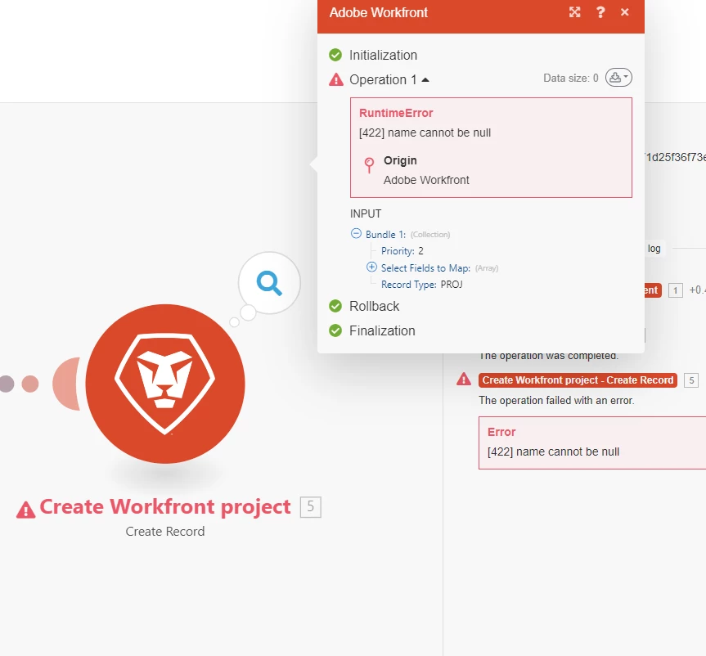Open Create Workfront project - Create Record log entry
Screen dimensions: 706x656
578,380
